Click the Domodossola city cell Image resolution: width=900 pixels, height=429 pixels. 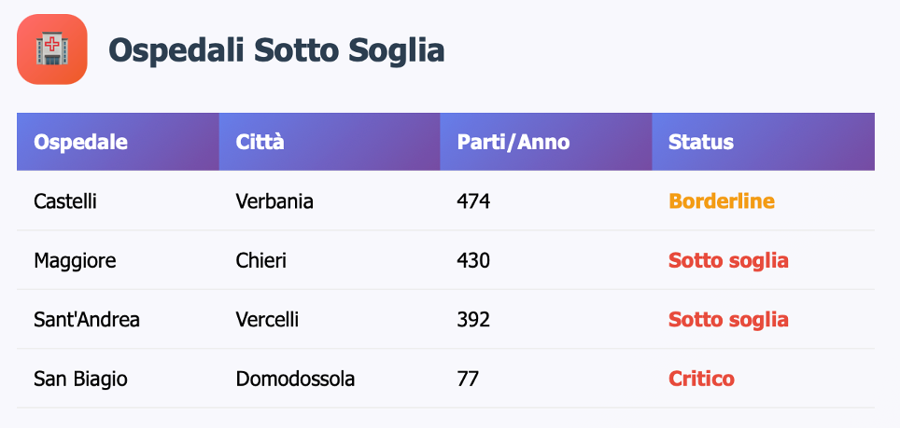(295, 380)
